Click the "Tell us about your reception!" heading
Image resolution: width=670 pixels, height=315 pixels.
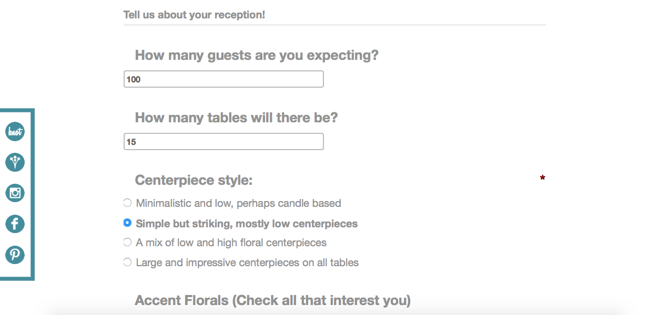coord(194,15)
